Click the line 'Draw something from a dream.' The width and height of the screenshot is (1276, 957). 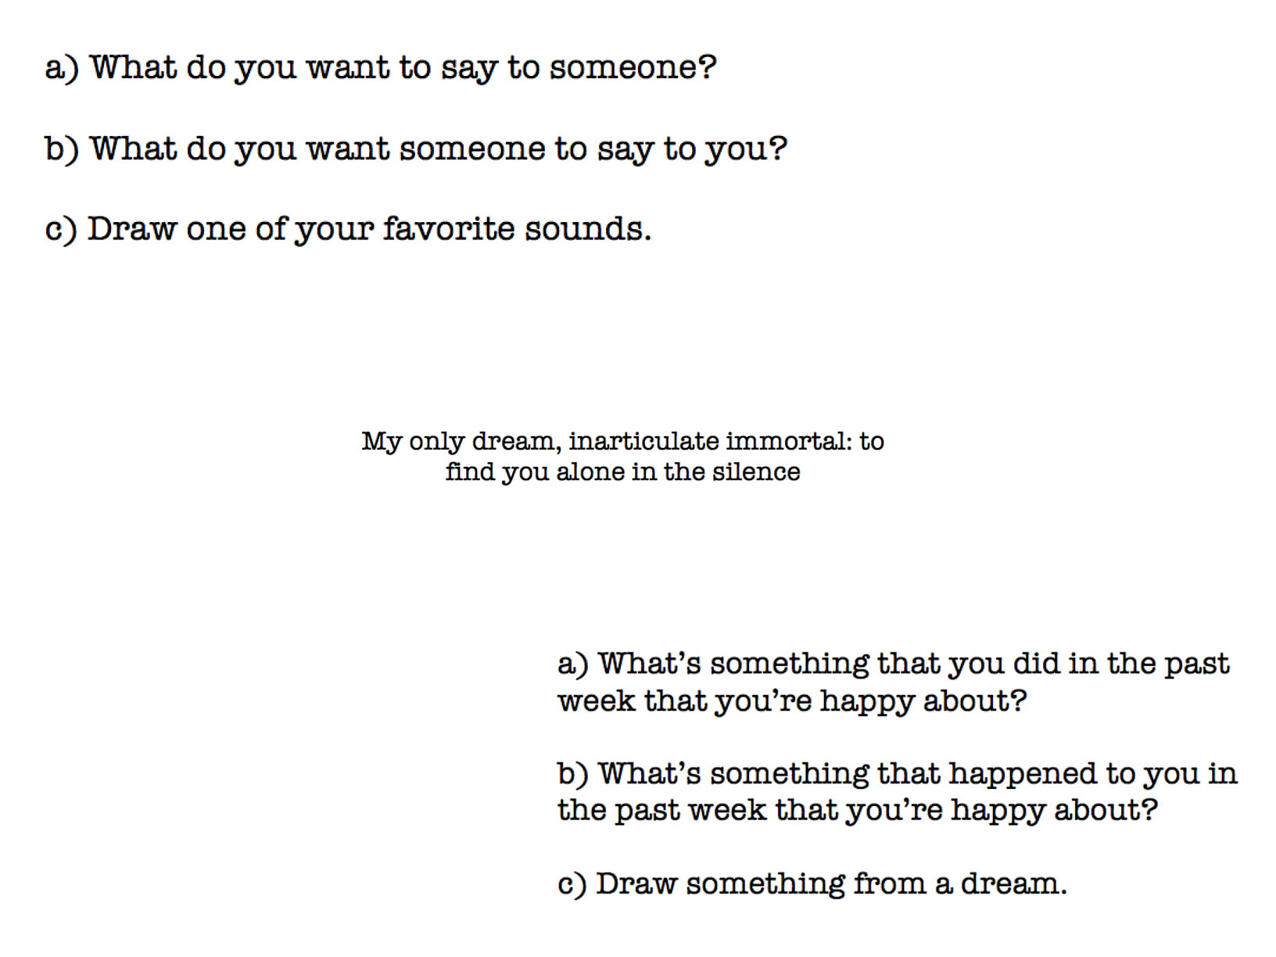pos(812,884)
